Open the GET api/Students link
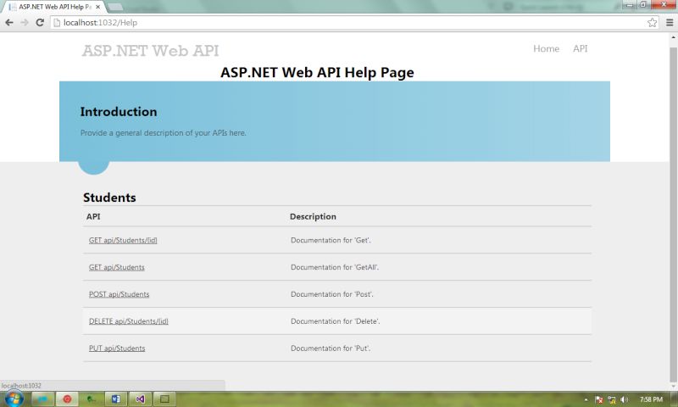This screenshot has width=678, height=407. pyautogui.click(x=117, y=267)
